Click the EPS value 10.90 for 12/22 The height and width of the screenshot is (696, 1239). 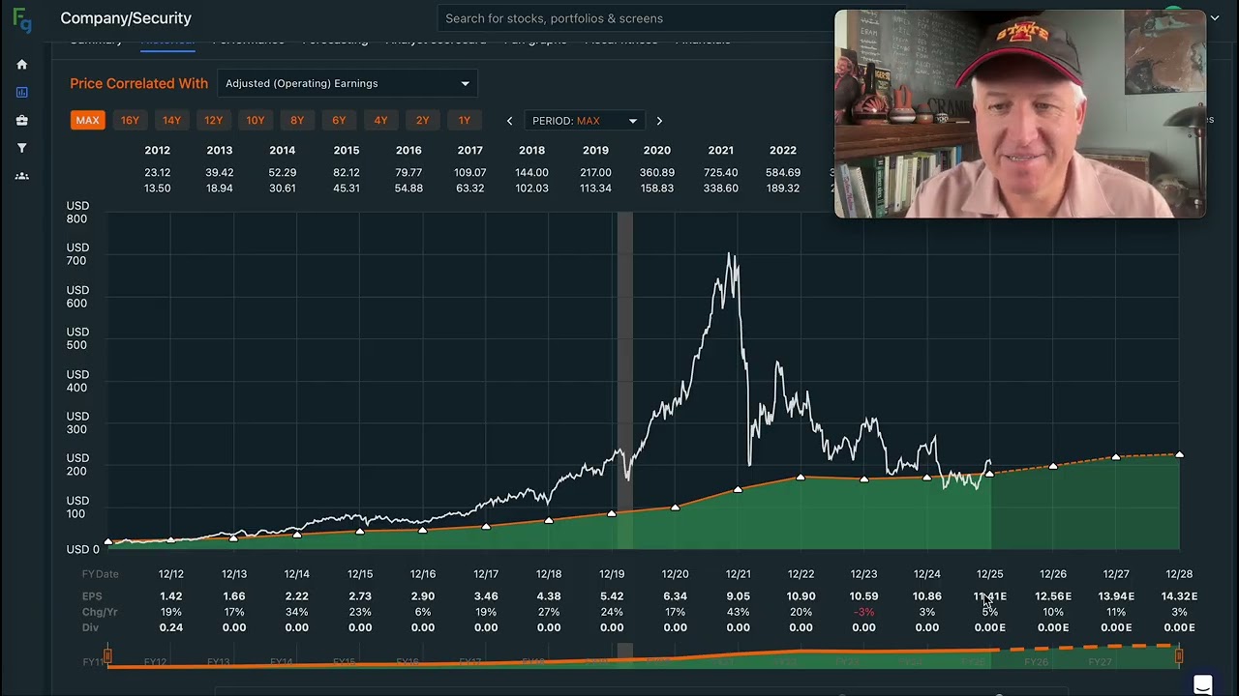point(801,596)
